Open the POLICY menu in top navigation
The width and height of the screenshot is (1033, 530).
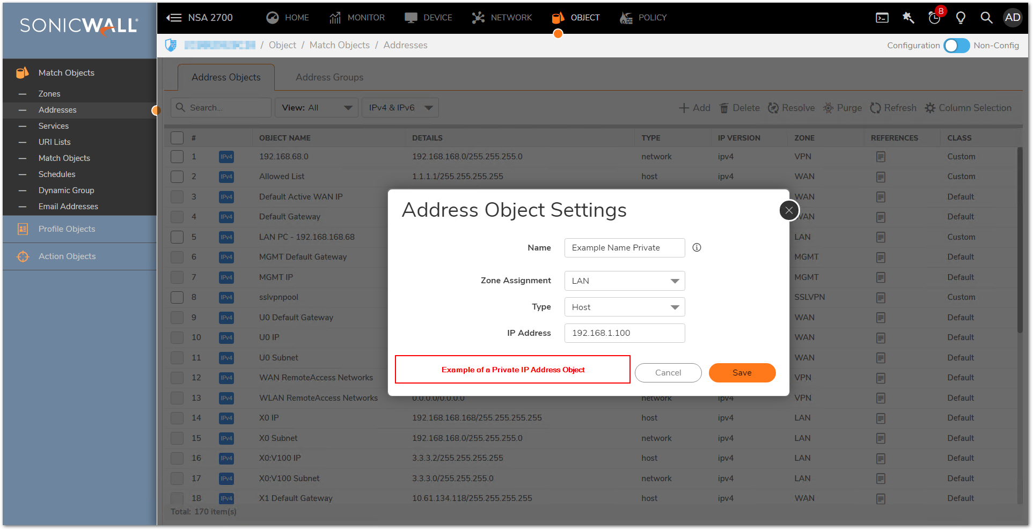click(643, 18)
